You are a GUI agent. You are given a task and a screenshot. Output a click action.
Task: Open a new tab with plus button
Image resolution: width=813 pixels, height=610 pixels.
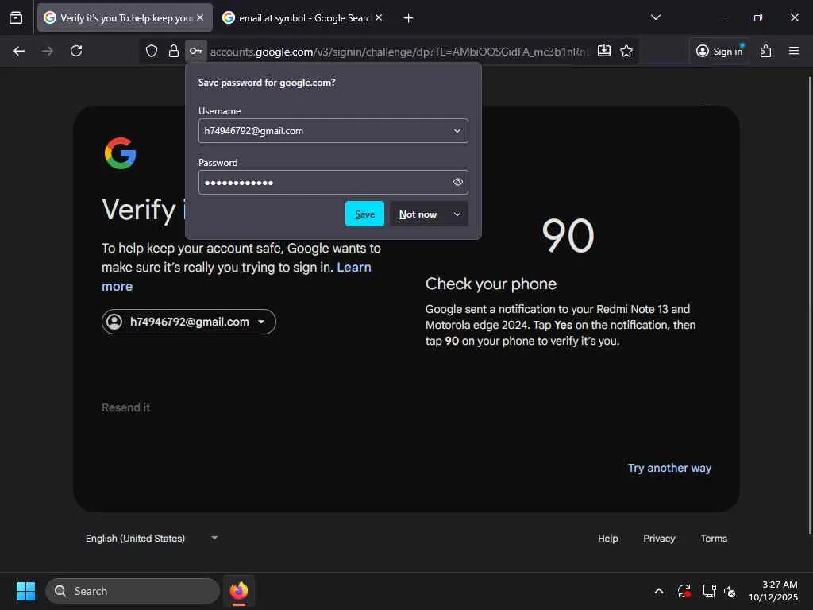coord(409,18)
